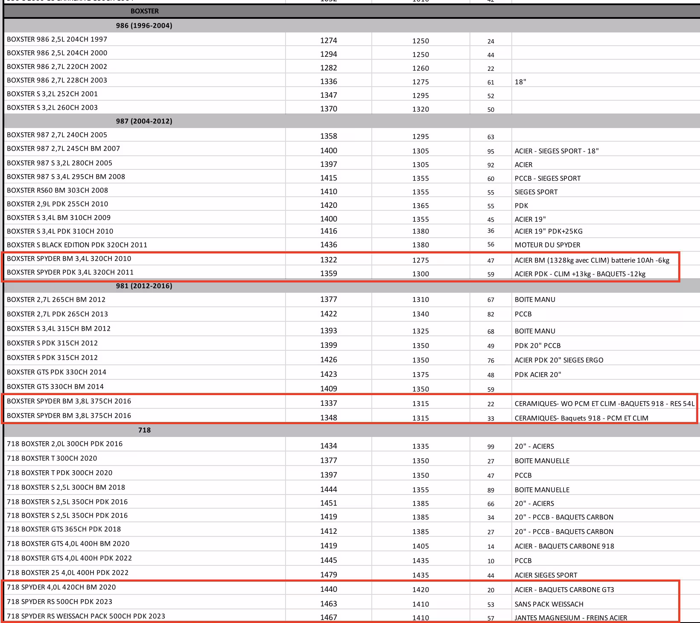This screenshot has height=623, width=700.
Task: Select BOXSTER S 3,4L BM 310CH 2009 cell
Action: click(x=144, y=218)
